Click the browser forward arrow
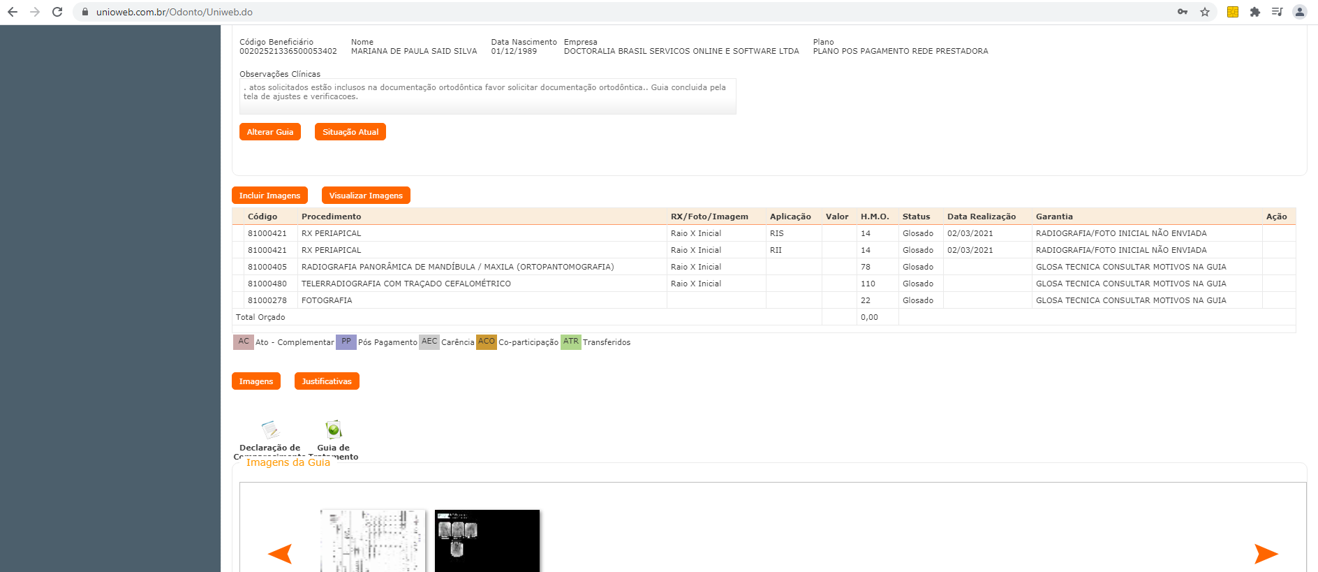 pos(35,12)
